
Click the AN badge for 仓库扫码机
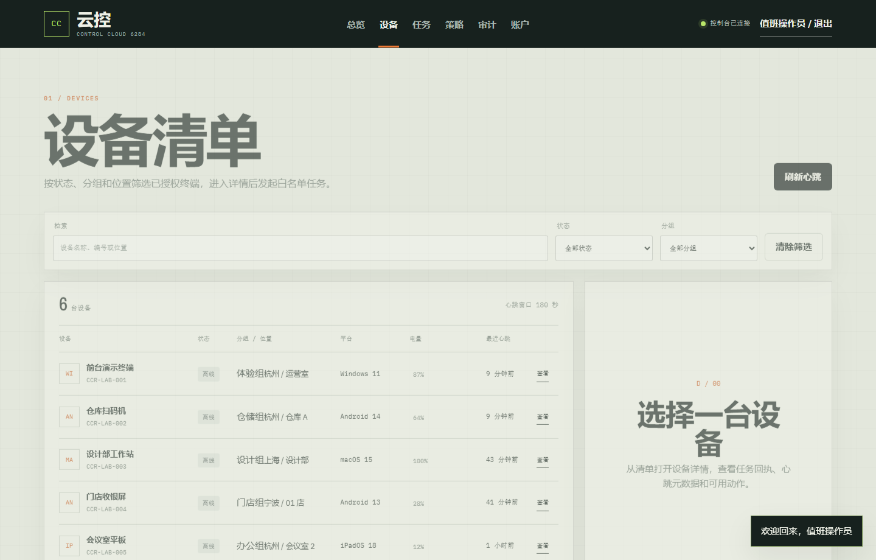69,417
